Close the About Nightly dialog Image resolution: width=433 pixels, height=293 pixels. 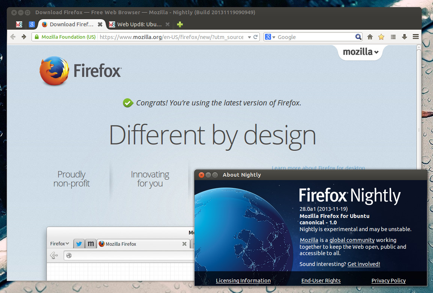click(x=202, y=175)
